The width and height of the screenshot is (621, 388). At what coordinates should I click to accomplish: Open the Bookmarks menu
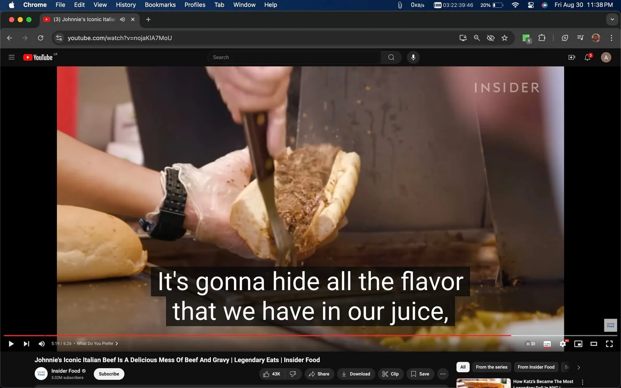coord(160,5)
